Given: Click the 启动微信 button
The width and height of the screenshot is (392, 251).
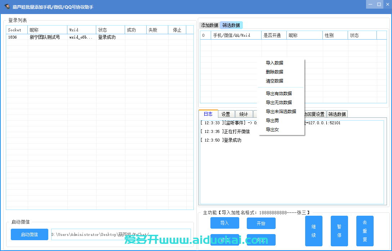Looking at the screenshot, I should pyautogui.click(x=30, y=234).
